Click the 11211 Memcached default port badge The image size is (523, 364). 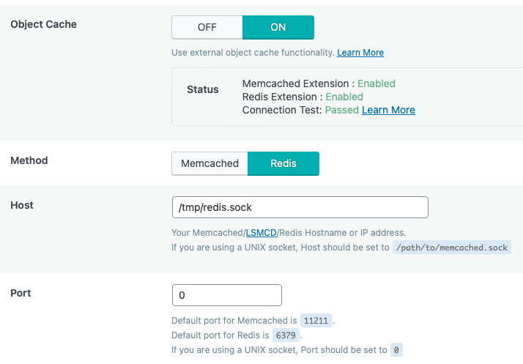point(317,320)
